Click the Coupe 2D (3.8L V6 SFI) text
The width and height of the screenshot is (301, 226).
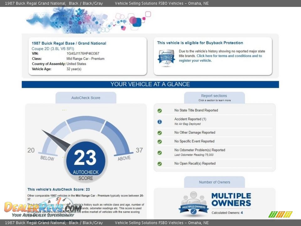53,49
